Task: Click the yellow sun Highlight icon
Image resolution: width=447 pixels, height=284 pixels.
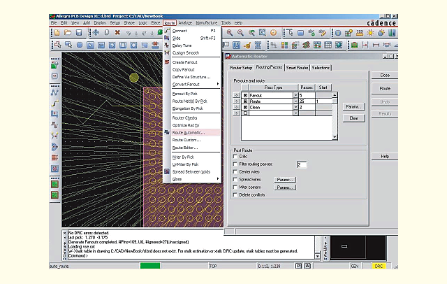Action: pyautogui.click(x=370, y=33)
